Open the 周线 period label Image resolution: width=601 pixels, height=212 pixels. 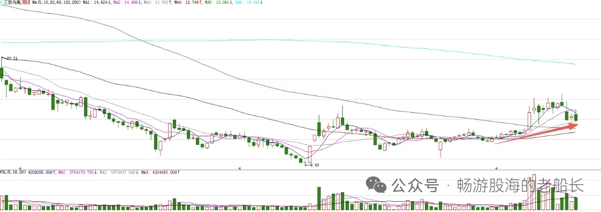coord(26,3)
